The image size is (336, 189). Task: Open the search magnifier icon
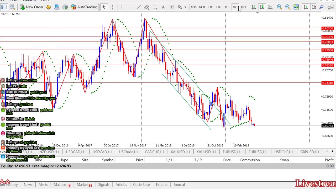322,7
